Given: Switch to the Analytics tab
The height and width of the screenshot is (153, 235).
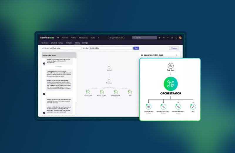Looking at the screenshot, I should pos(69,43).
